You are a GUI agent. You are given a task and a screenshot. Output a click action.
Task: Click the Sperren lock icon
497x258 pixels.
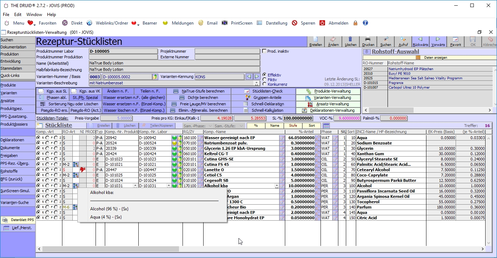point(294,23)
